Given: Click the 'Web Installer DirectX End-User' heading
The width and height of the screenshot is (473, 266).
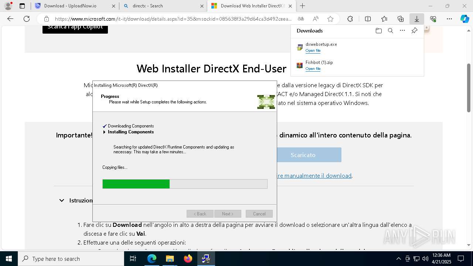Looking at the screenshot, I should coord(211,69).
